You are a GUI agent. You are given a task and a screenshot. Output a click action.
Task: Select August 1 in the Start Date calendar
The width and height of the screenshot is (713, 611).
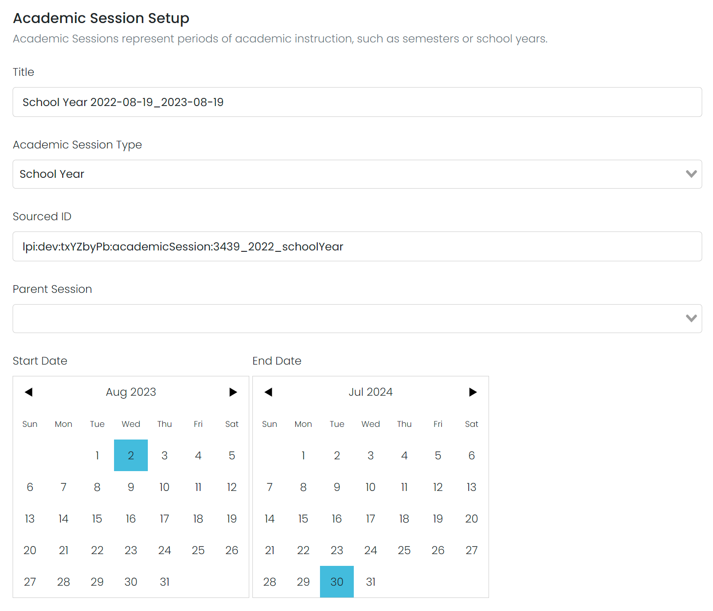tap(97, 455)
